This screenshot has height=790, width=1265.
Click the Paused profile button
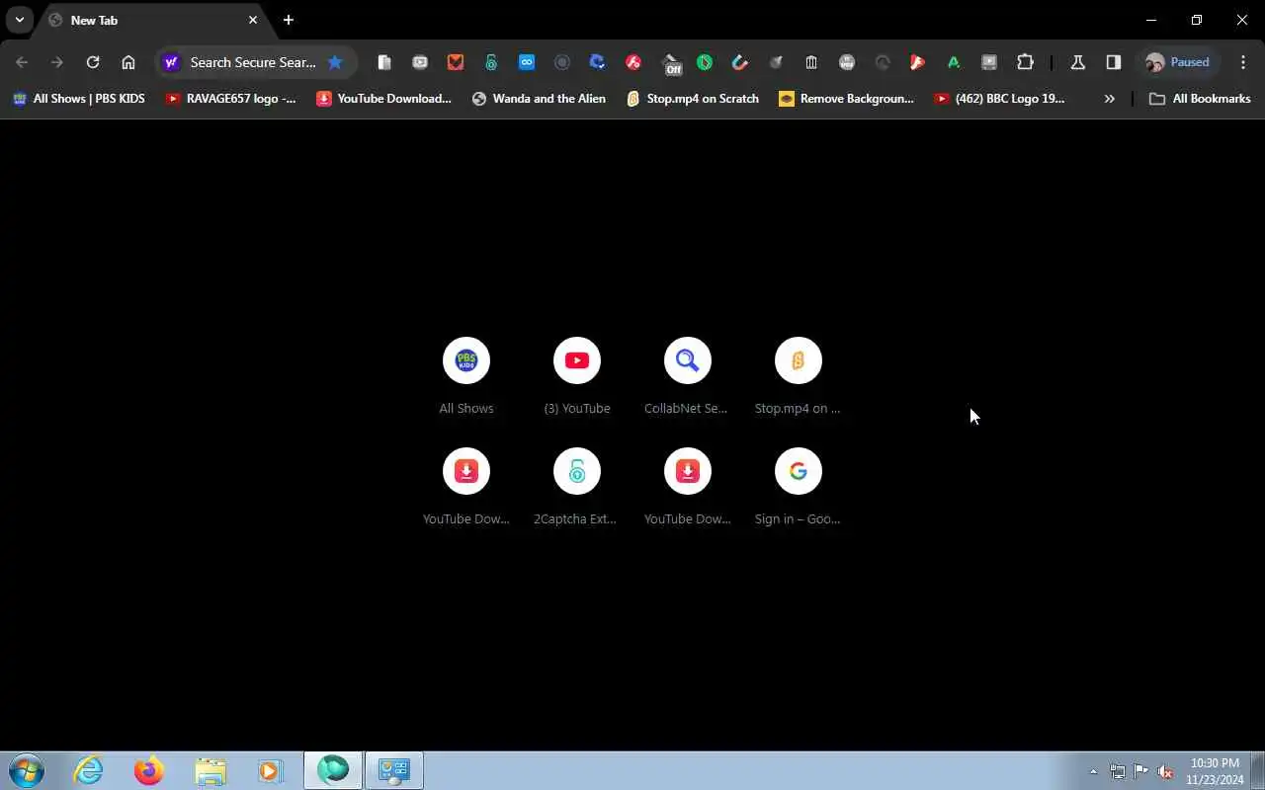pyautogui.click(x=1181, y=62)
